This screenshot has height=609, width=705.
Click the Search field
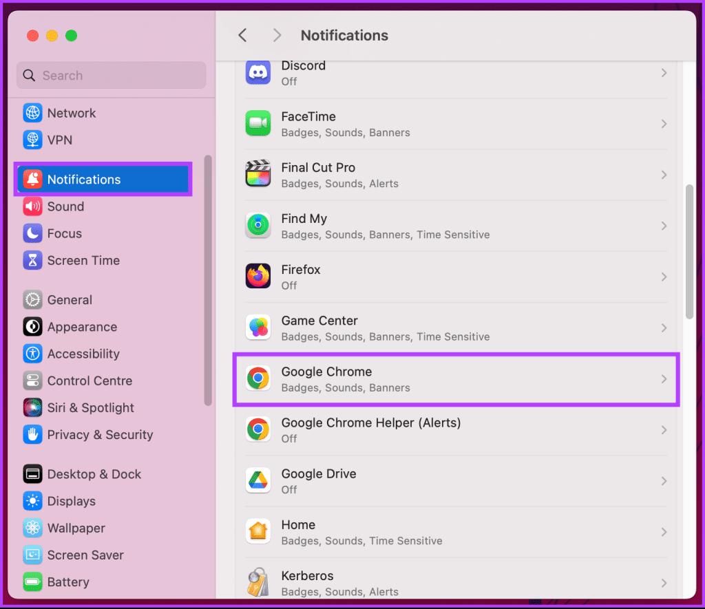point(110,75)
